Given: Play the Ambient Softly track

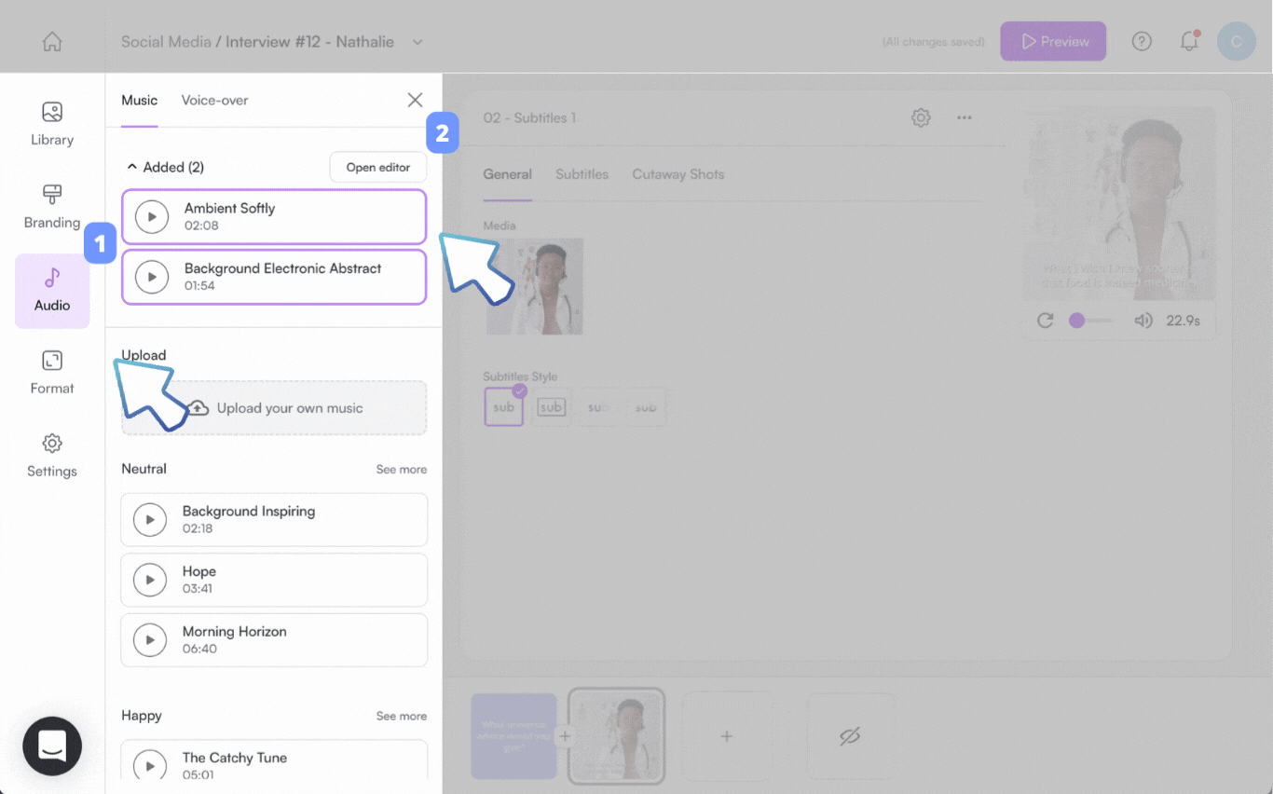Looking at the screenshot, I should [152, 217].
